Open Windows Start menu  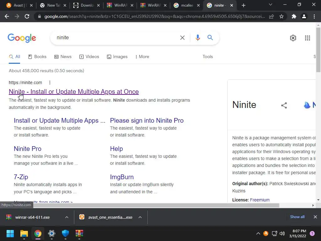pyautogui.click(x=10, y=233)
